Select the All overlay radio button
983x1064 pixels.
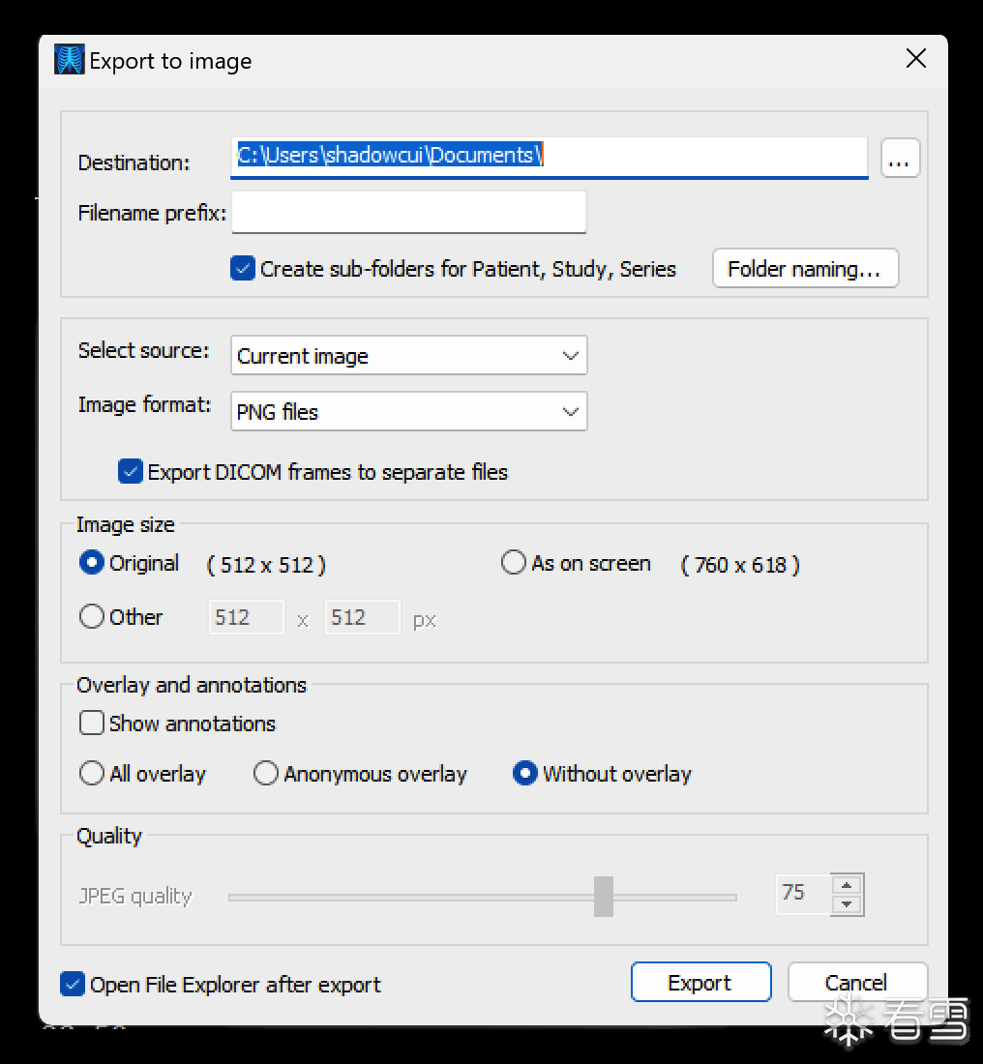pyautogui.click(x=92, y=774)
